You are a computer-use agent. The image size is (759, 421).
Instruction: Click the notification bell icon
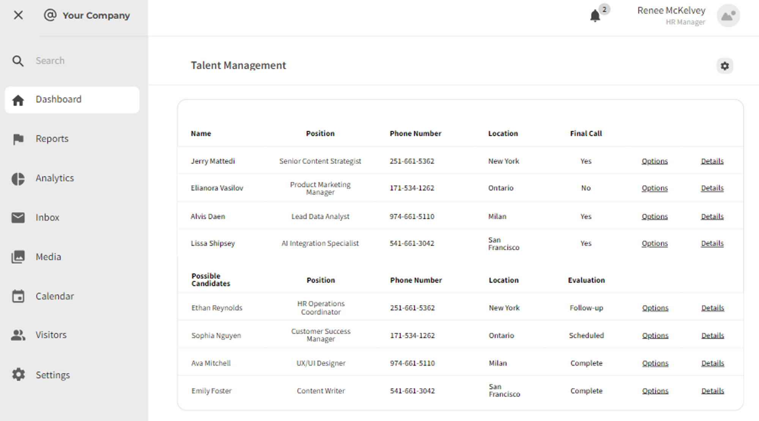coord(595,16)
